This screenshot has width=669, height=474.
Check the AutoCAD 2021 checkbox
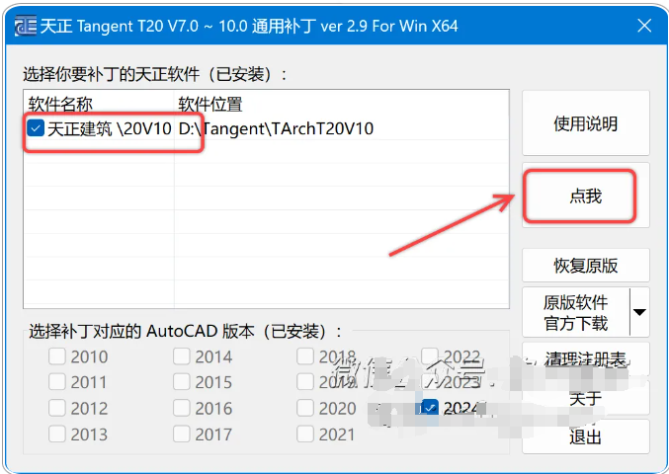(305, 434)
